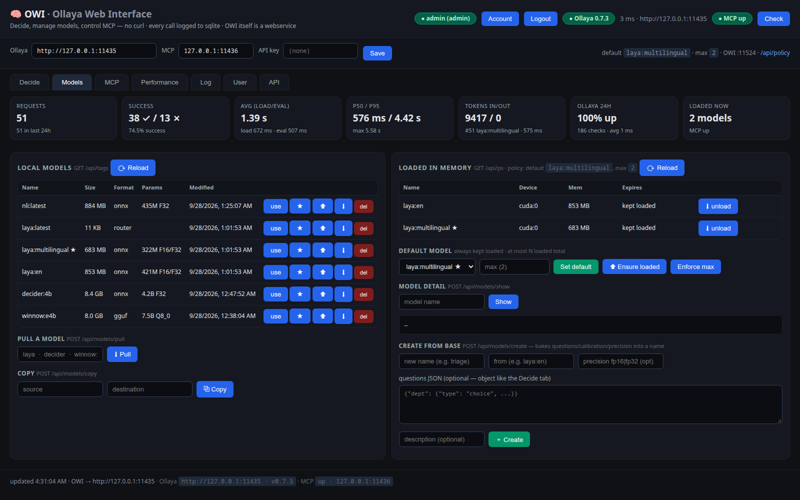Click up arrow for laya:multilingual local row
Screen dimensions: 800x500
tap(322, 250)
